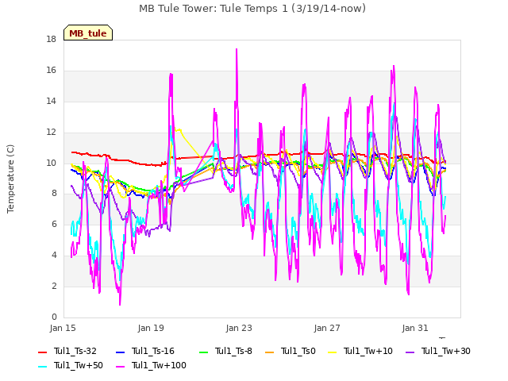This screenshot has height=381, width=508.
Task: Click the 14 y-axis tick label
Action: point(51,102)
